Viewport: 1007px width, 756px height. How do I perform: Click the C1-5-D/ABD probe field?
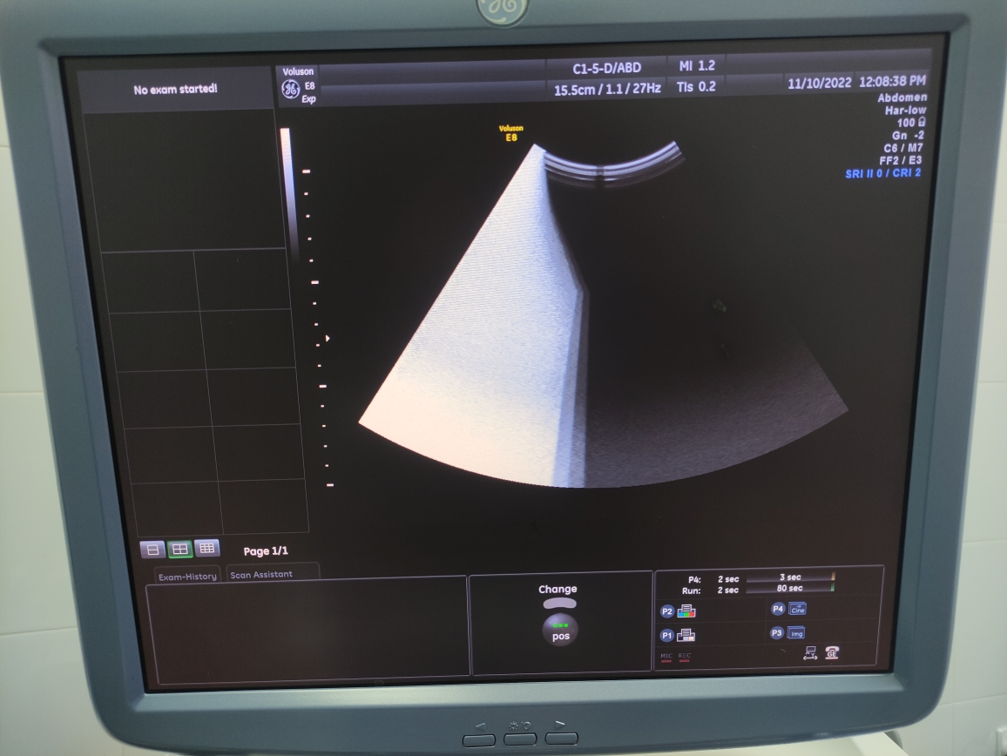[606, 69]
